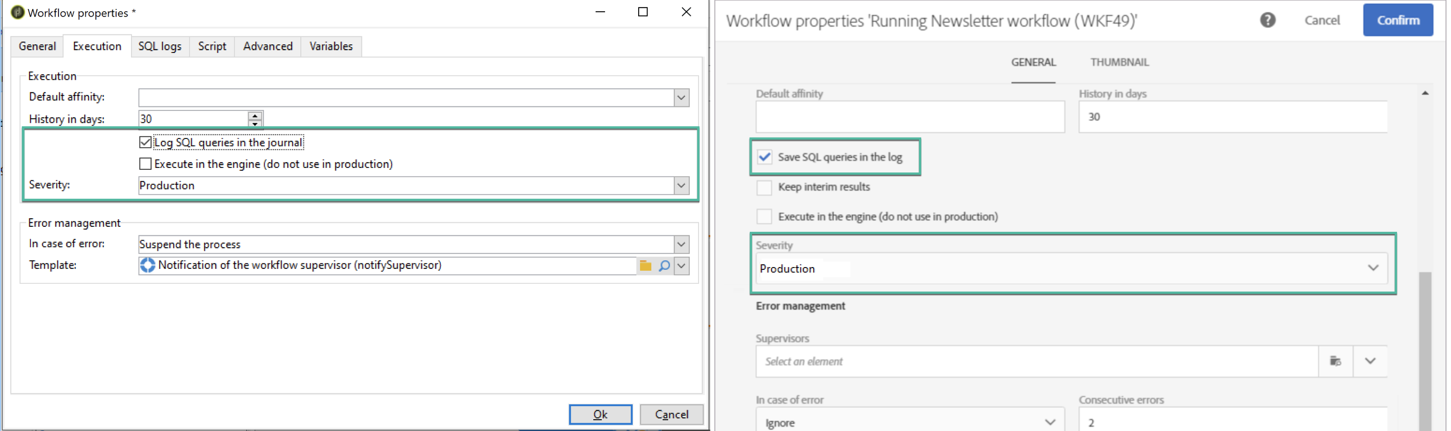The width and height of the screenshot is (1451, 431).
Task: Click the Workflow properties window app icon
Action: [17, 12]
